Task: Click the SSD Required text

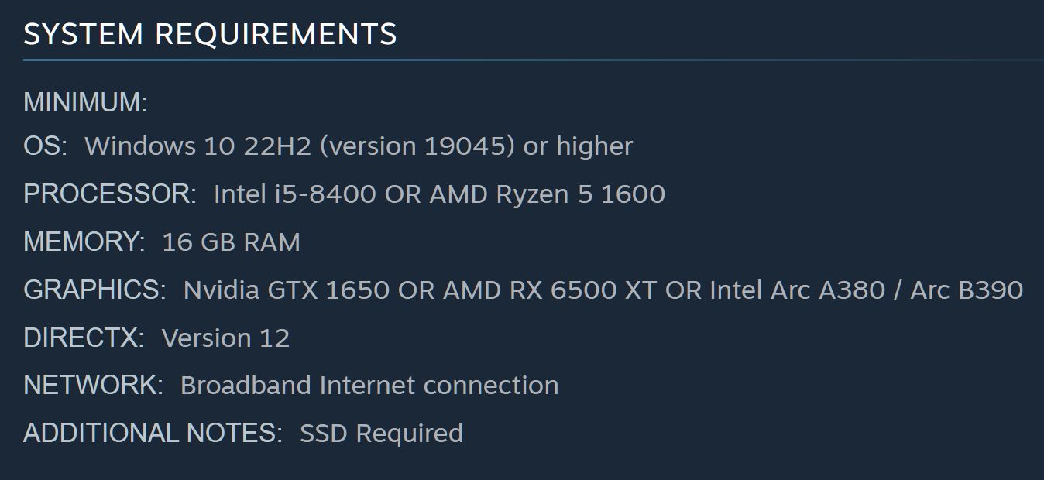Action: [x=381, y=434]
